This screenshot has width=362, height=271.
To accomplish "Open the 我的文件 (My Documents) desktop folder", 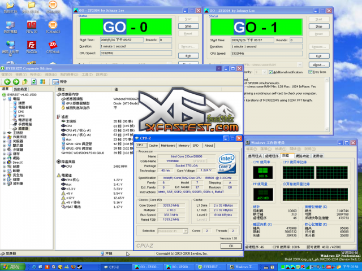I will click(10, 7).
